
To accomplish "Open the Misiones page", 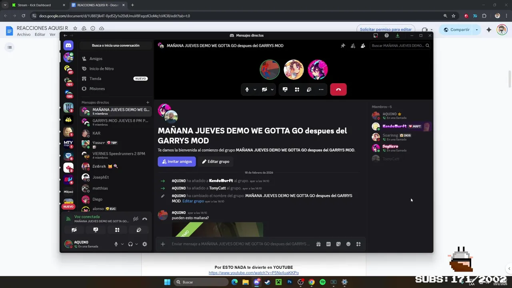I will pyautogui.click(x=115, y=89).
